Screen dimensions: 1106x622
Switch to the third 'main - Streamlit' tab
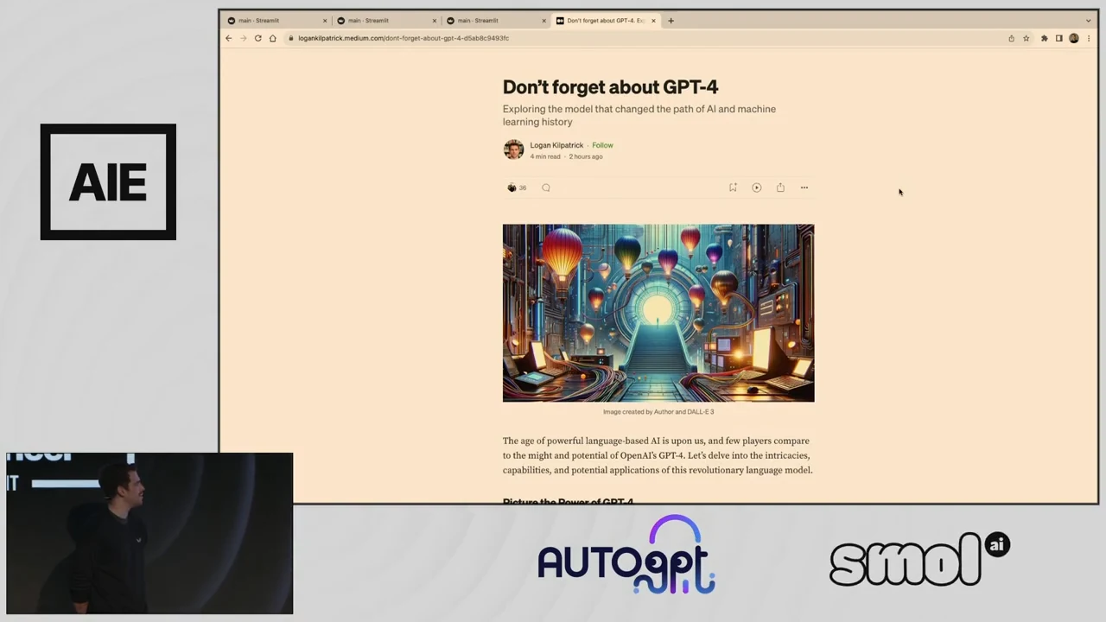[496, 21]
